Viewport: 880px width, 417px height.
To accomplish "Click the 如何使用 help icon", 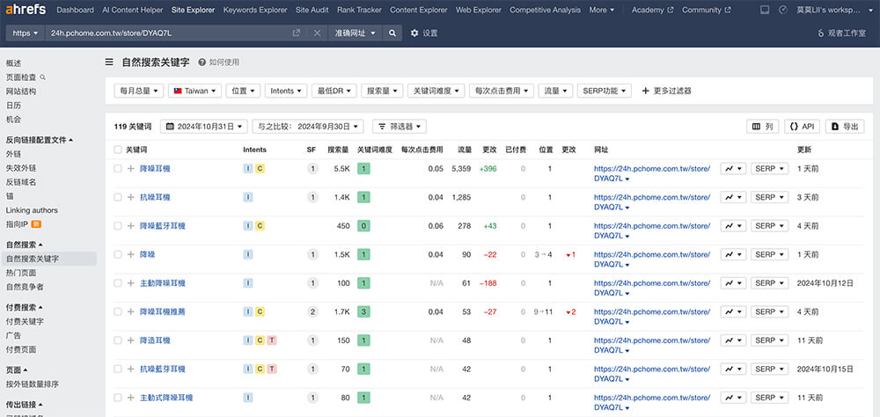I will point(202,62).
